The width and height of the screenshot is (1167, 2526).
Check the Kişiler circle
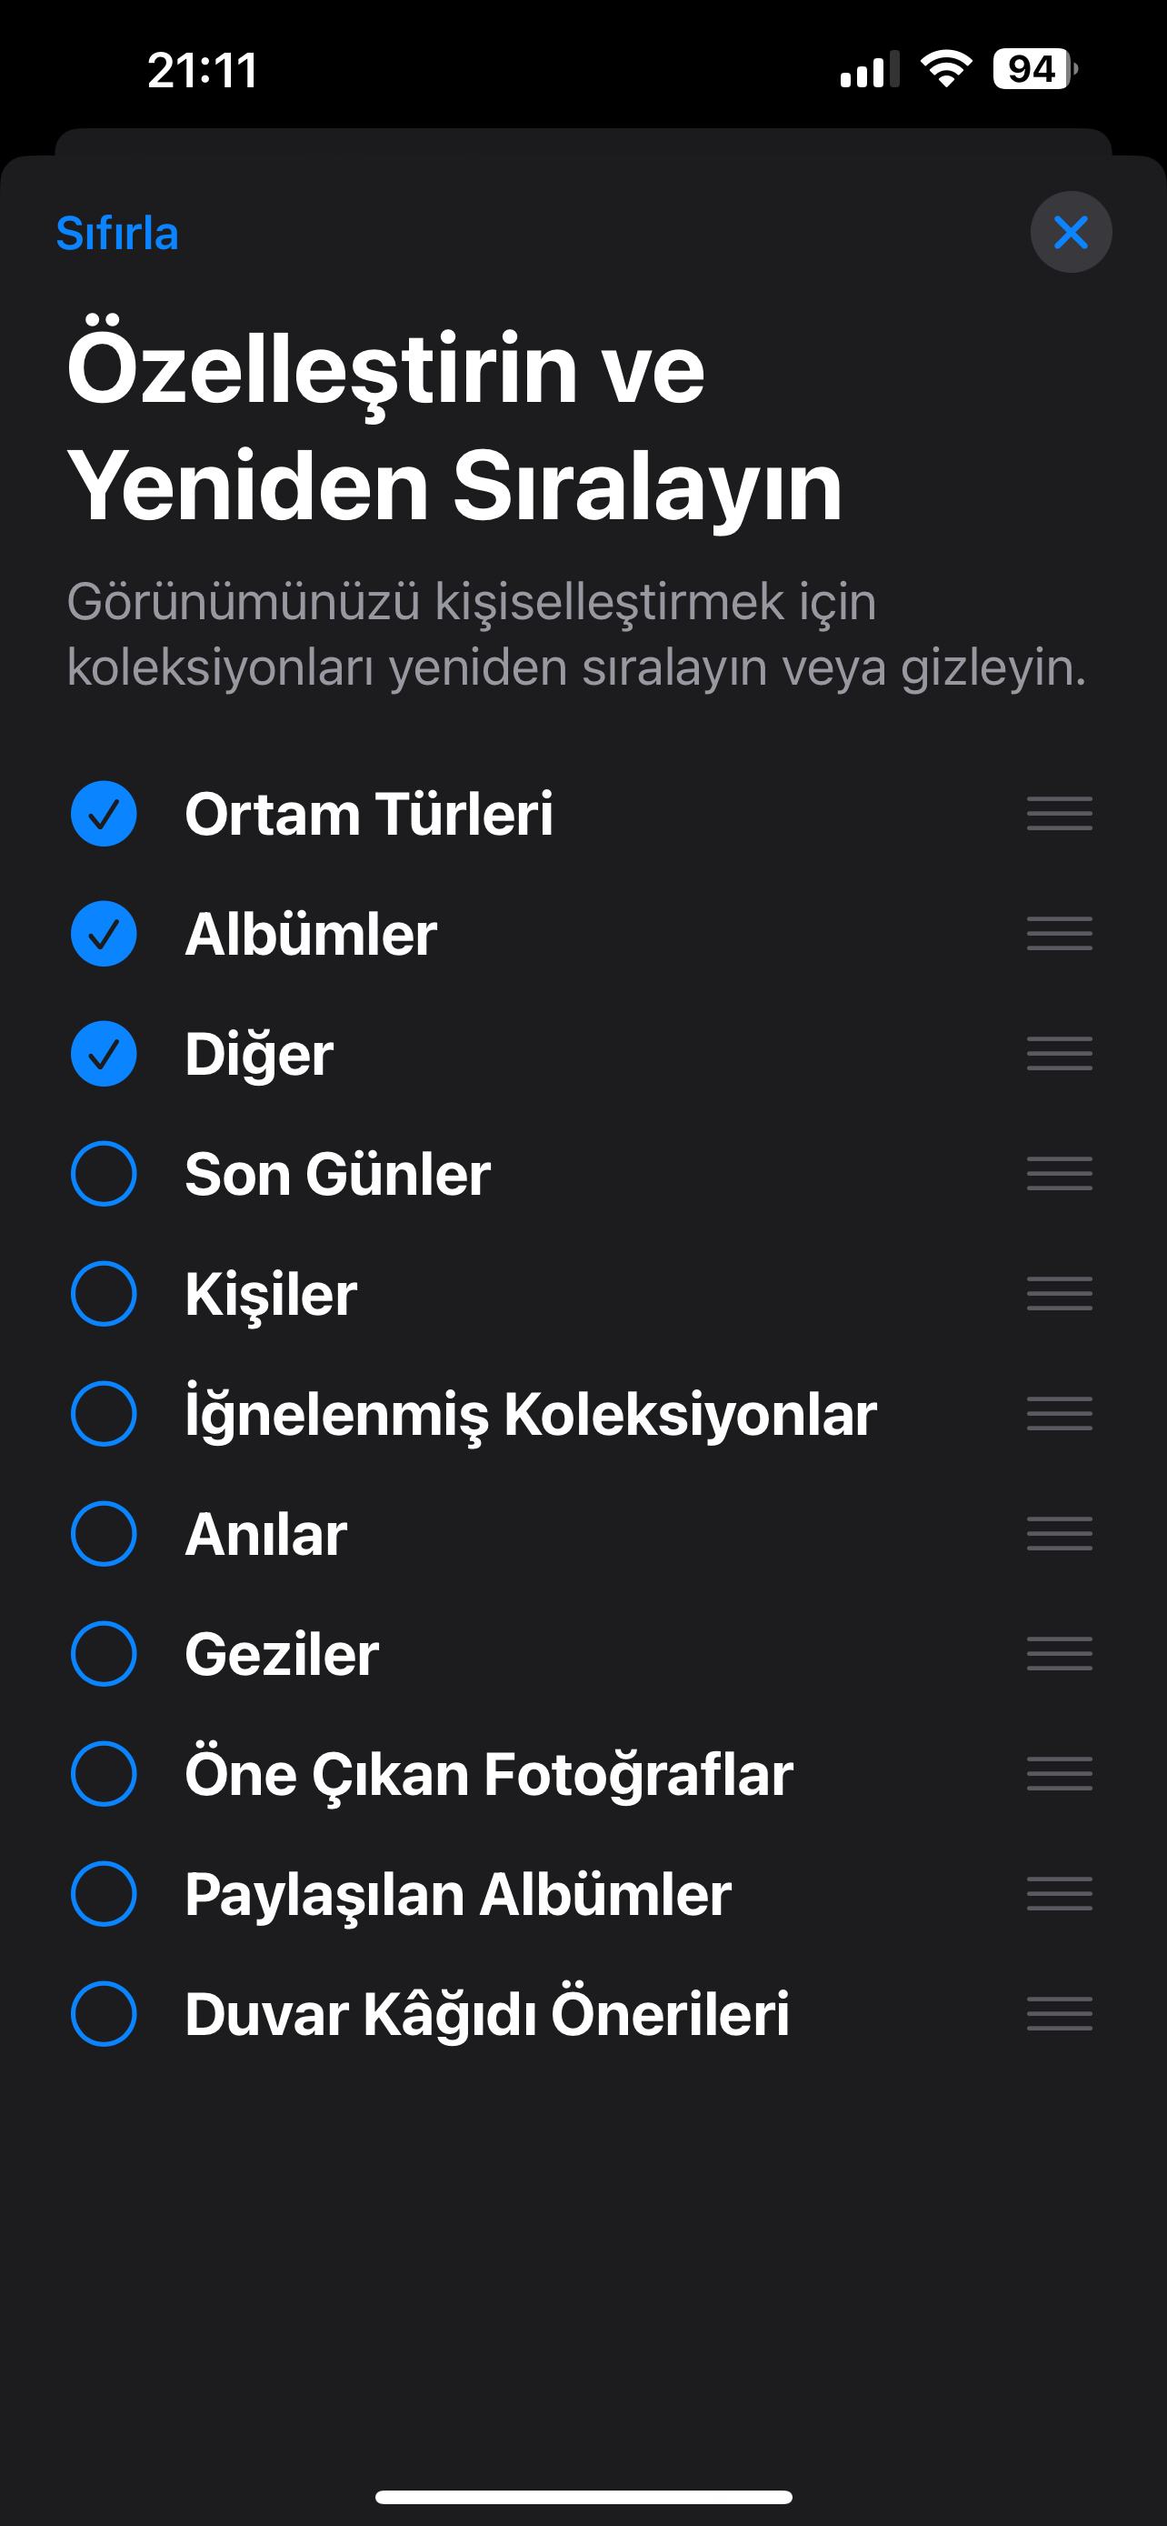pyautogui.click(x=104, y=1295)
